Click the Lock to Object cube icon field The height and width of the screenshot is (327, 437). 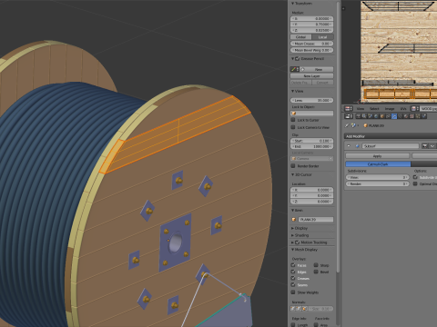point(312,113)
